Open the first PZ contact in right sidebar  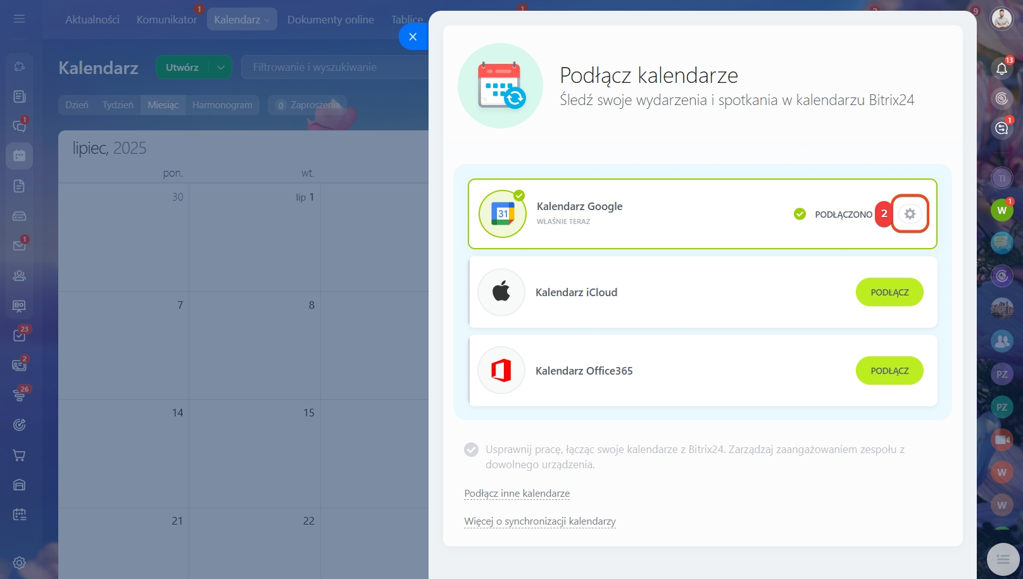pos(1001,374)
